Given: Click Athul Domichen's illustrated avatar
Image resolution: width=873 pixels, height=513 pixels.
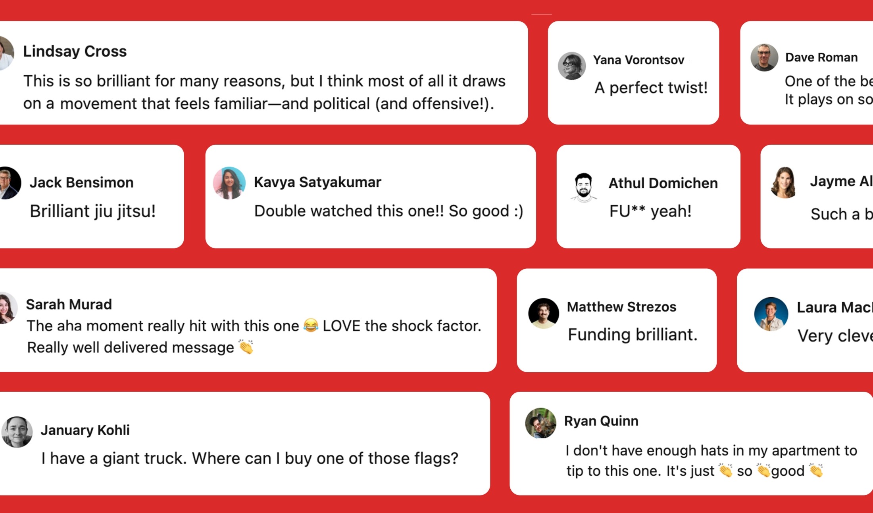Looking at the screenshot, I should (583, 187).
